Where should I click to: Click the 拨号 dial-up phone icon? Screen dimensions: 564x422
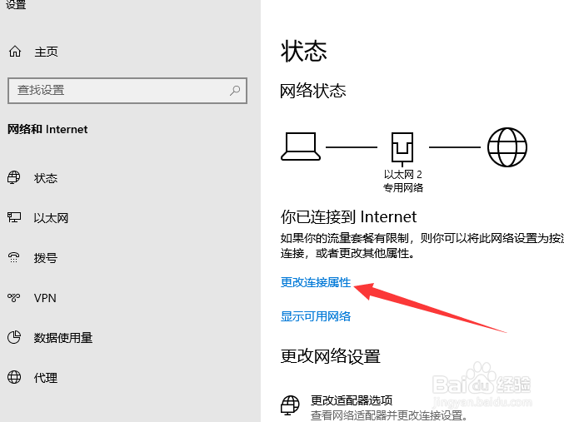(x=13, y=257)
